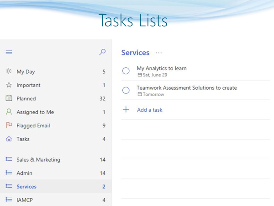The width and height of the screenshot is (274, 206).
Task: Click the My Day sun icon
Action: [x=9, y=71]
